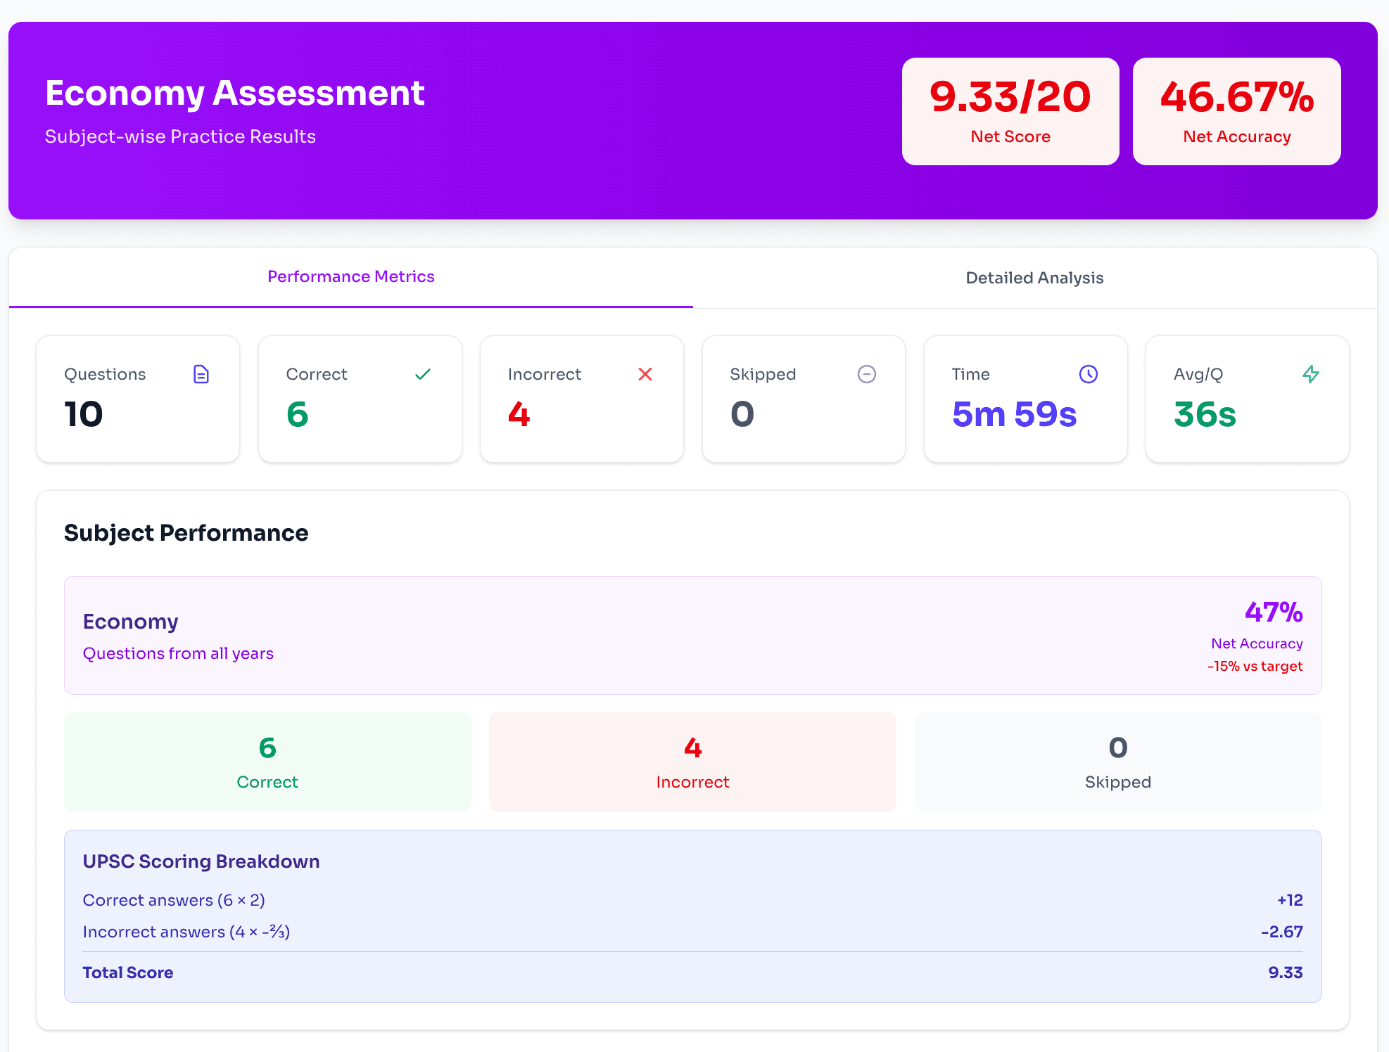This screenshot has width=1389, height=1052.
Task: Click the lightning bolt icon on Avg/Q card
Action: point(1310,374)
